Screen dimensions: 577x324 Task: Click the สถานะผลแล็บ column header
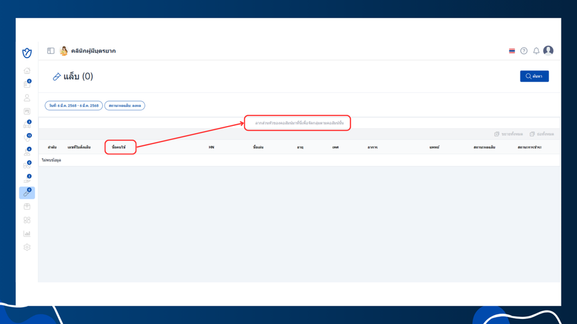484,147
